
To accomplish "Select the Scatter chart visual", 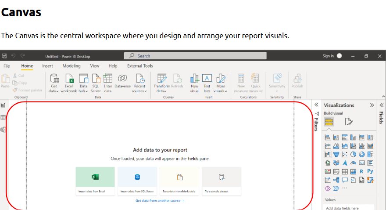I will point(345,155).
